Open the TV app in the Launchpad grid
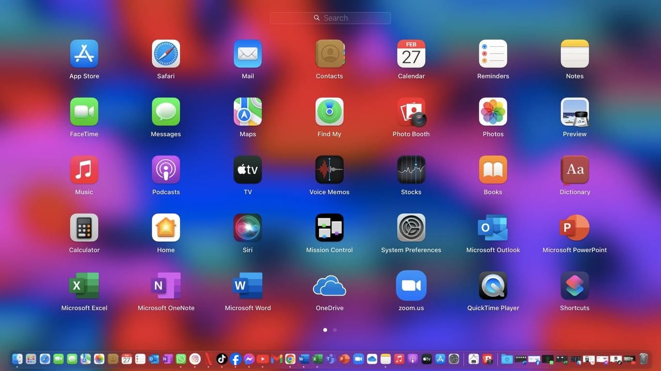Image resolution: width=661 pixels, height=371 pixels. point(248,170)
